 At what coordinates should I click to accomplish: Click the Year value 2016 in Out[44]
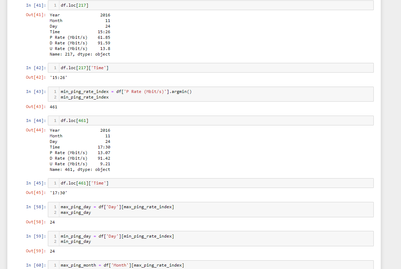(x=105, y=130)
